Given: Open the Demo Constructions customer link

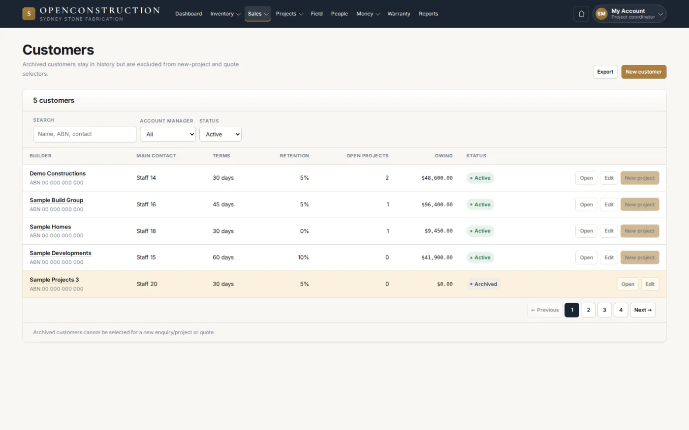Looking at the screenshot, I should 58,173.
